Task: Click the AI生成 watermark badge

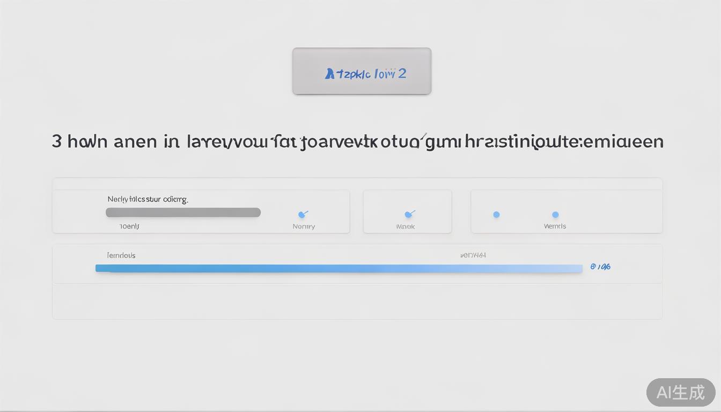Action: coord(680,392)
